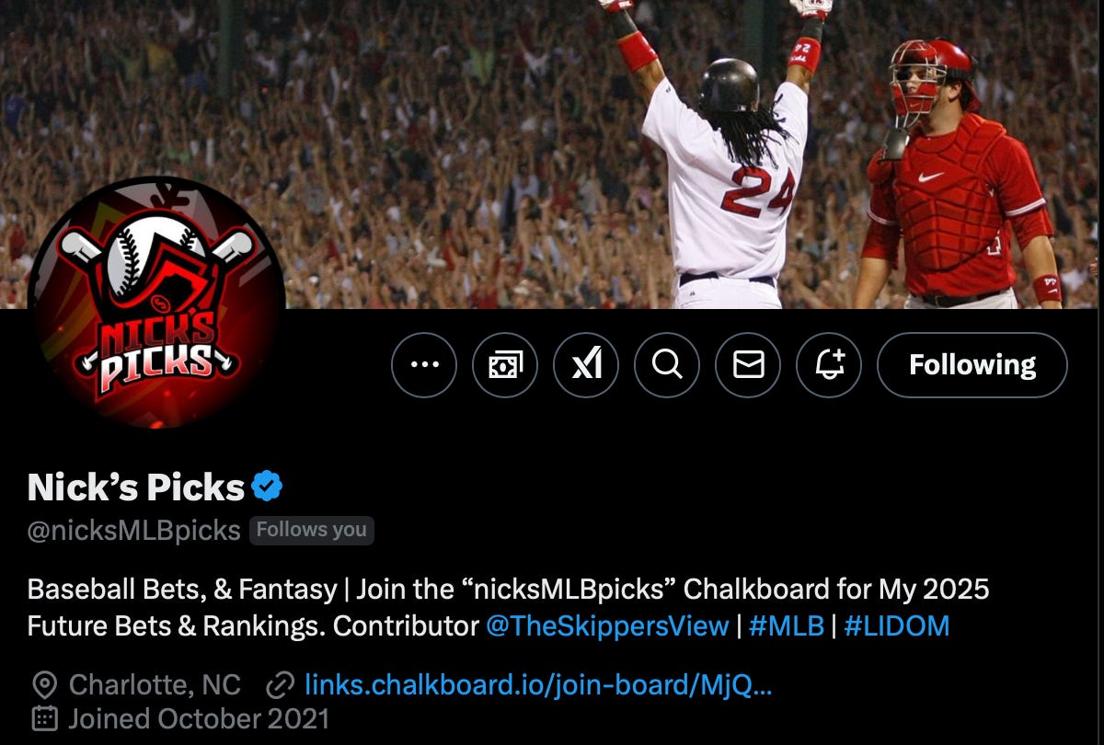Open the @TheSkippersView mention link

click(x=607, y=627)
